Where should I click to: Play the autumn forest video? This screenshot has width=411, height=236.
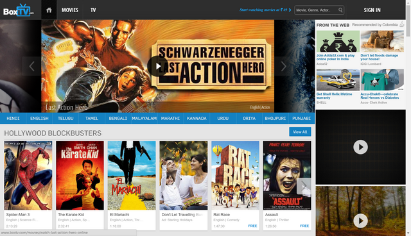(x=360, y=221)
